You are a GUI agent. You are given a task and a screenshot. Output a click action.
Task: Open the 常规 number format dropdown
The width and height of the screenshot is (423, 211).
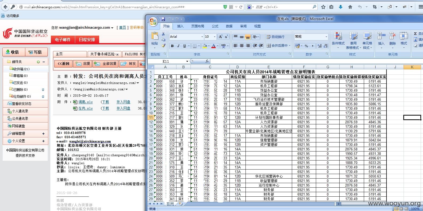[x=326, y=37]
